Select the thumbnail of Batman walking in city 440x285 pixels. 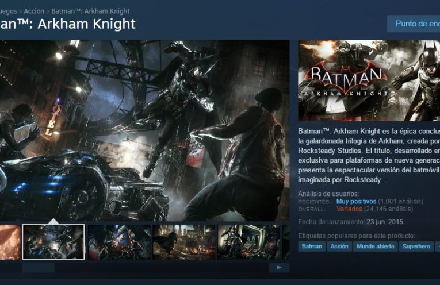click(184, 242)
